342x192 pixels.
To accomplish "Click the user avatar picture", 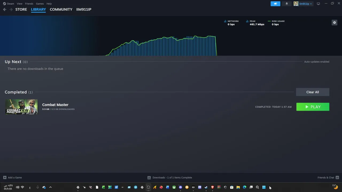I will [296, 4].
